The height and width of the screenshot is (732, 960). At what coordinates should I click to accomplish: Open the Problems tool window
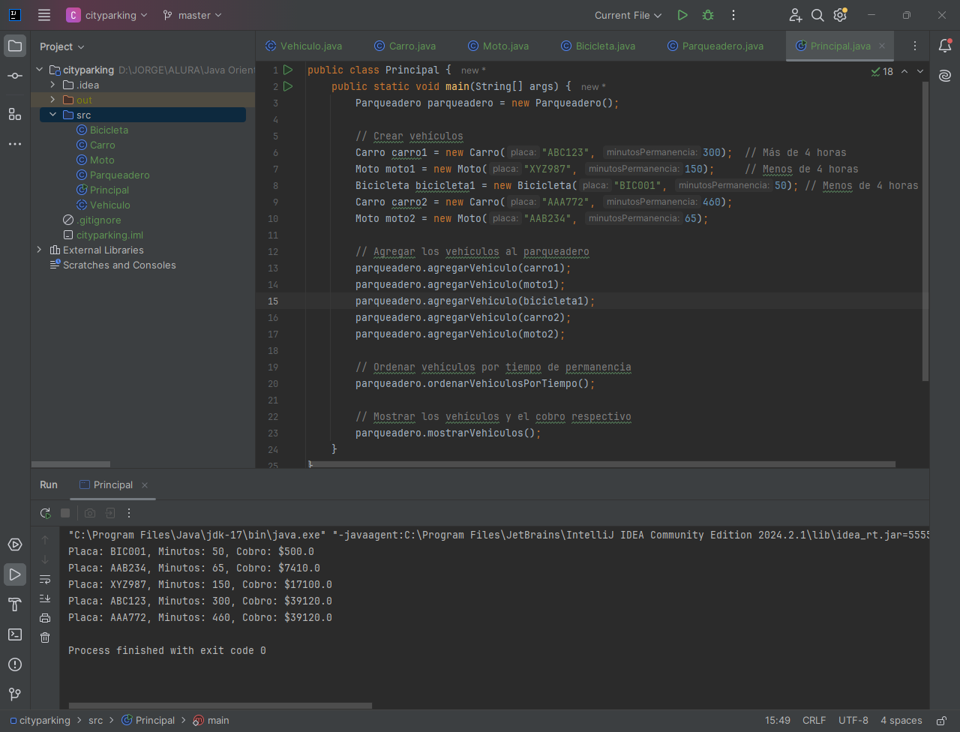tap(15, 664)
